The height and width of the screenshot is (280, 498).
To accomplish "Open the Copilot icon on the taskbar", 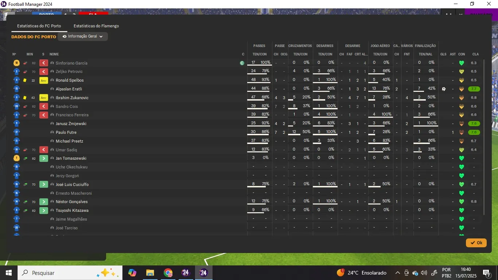I will click(x=132, y=273).
